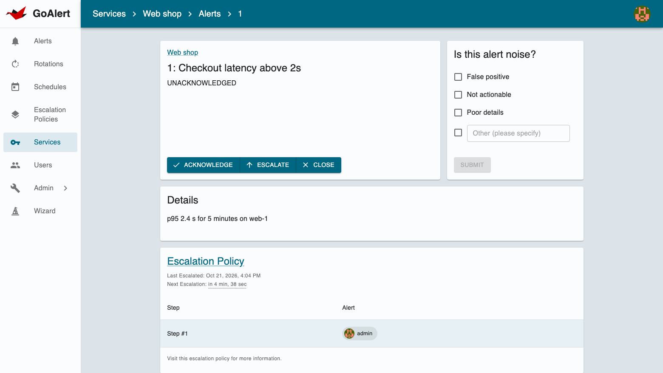The width and height of the screenshot is (663, 373).
Task: Click Alerts in the breadcrumb
Action: 210,14
